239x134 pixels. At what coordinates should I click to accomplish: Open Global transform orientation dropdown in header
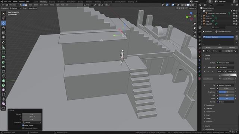point(88,5)
